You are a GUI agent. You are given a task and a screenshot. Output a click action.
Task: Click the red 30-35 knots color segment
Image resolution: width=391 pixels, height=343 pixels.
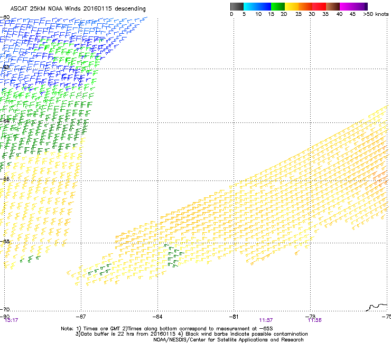click(x=319, y=6)
